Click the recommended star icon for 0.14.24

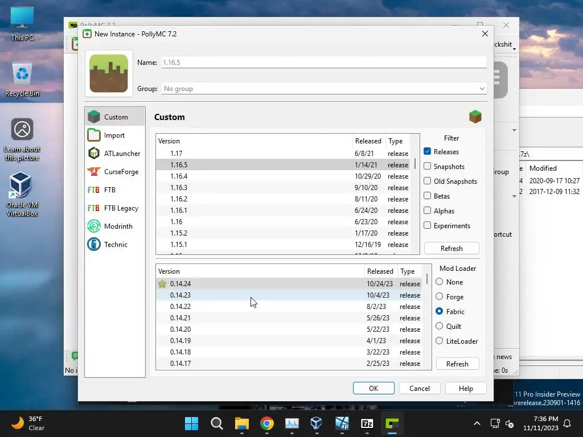pyautogui.click(x=162, y=283)
